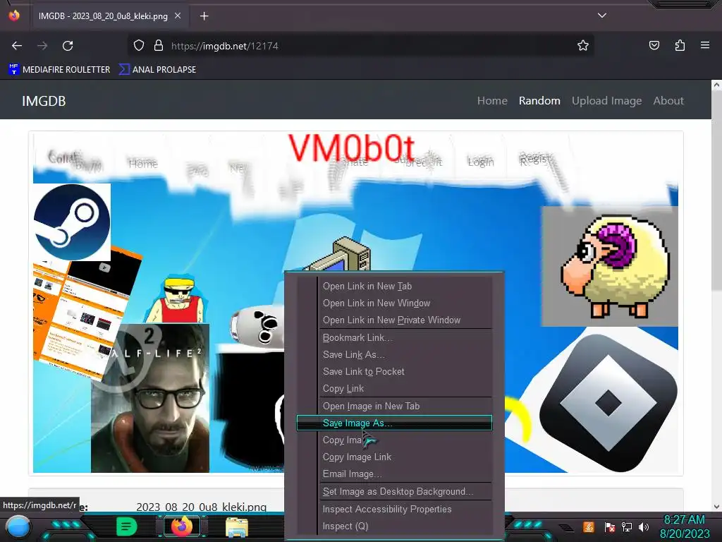The image size is (722, 542).
Task: Select Save Link to Pocket
Action: 394,372
